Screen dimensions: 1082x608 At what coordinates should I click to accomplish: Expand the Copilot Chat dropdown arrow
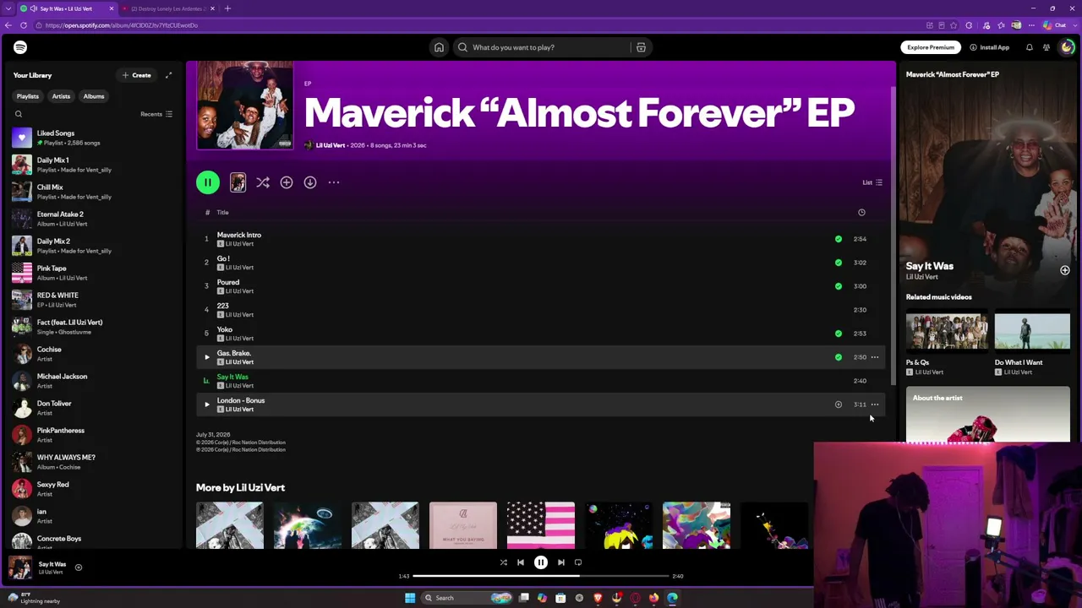click(x=1075, y=25)
